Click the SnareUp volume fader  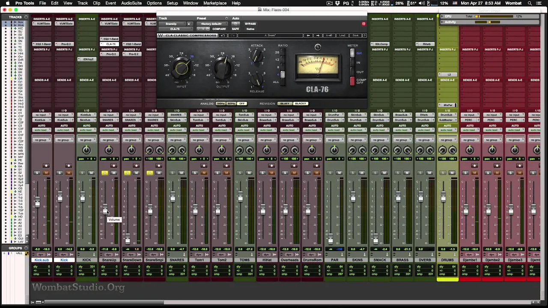[x=104, y=209]
